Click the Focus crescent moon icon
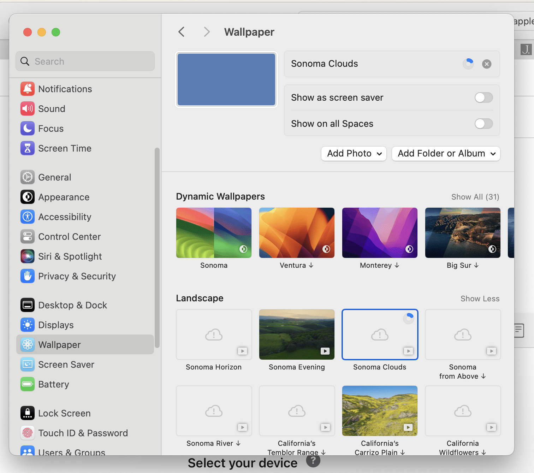The width and height of the screenshot is (534, 473). 28,129
